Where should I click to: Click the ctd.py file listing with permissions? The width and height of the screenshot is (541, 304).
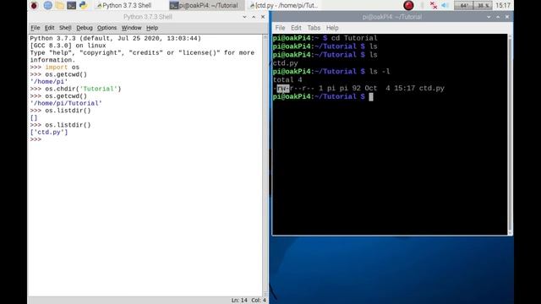[x=358, y=88]
